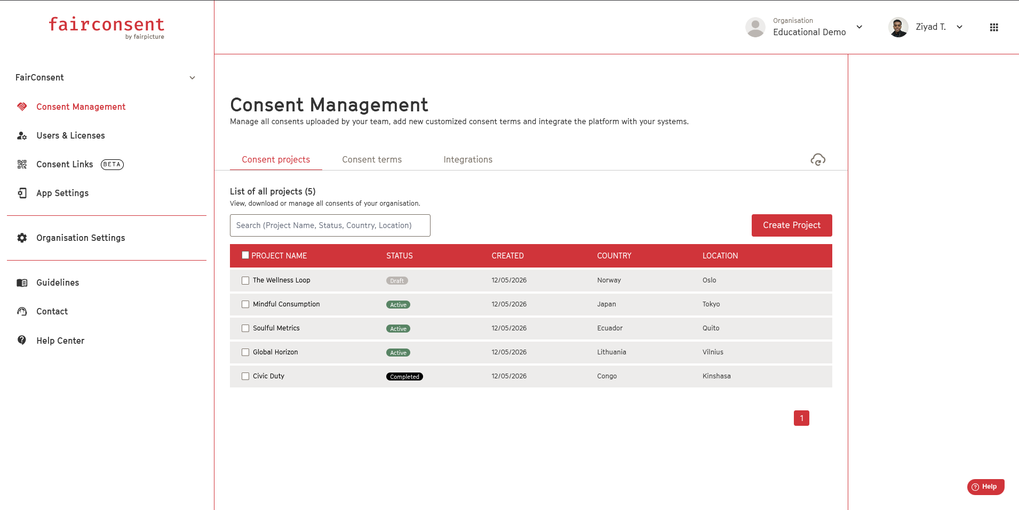Toggle the select-all projects checkbox
The height and width of the screenshot is (510, 1019).
coord(245,255)
